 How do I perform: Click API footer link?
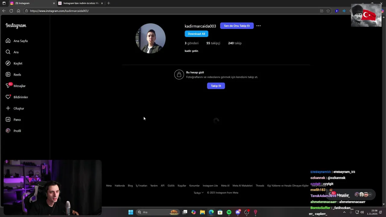click(163, 186)
